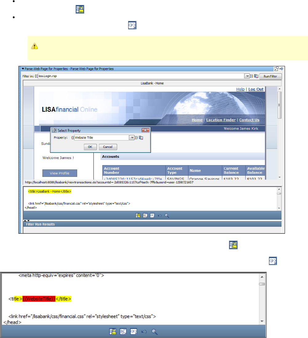Image resolution: width=308 pixels, height=338 pixels.
Task: Click the LISAfinancial Online logo
Action: tap(69, 109)
